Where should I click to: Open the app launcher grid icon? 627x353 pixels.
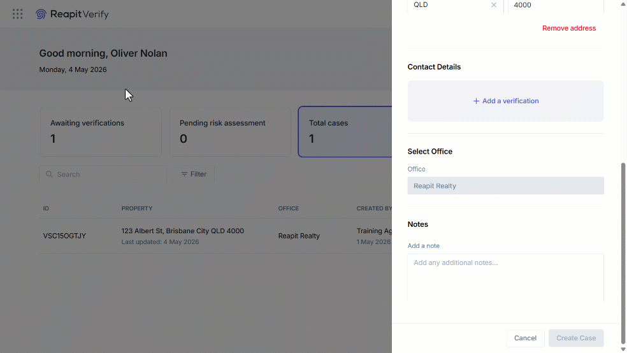tap(17, 14)
